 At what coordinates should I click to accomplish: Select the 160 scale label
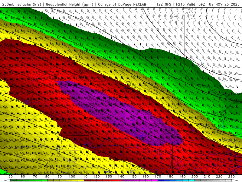(146, 177)
